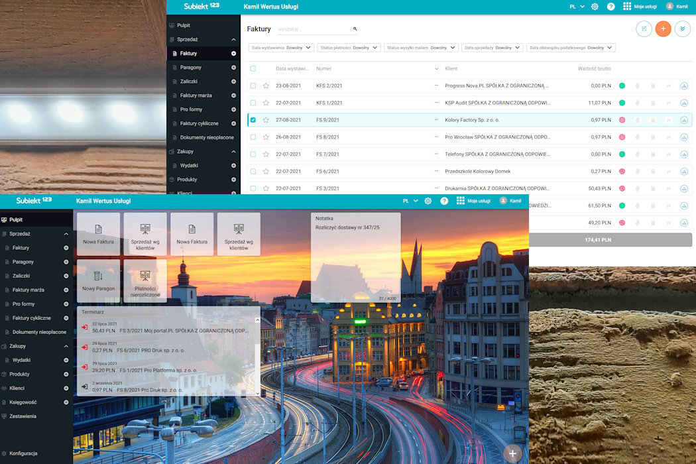Click the Nowy Paragon tile icon
This screenshot has width=696, height=464.
pyautogui.click(x=99, y=276)
